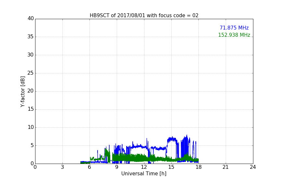This screenshot has width=281, height=187.
Task: Click the x-axis tick label 15
Action: pyautogui.click(x=171, y=167)
